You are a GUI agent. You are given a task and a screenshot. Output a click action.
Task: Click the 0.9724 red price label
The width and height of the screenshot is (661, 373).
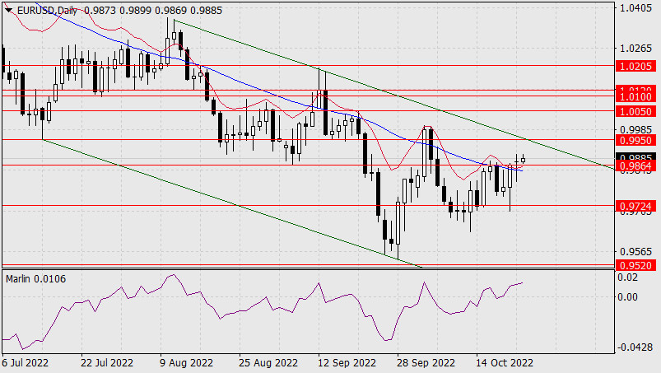pyautogui.click(x=636, y=207)
